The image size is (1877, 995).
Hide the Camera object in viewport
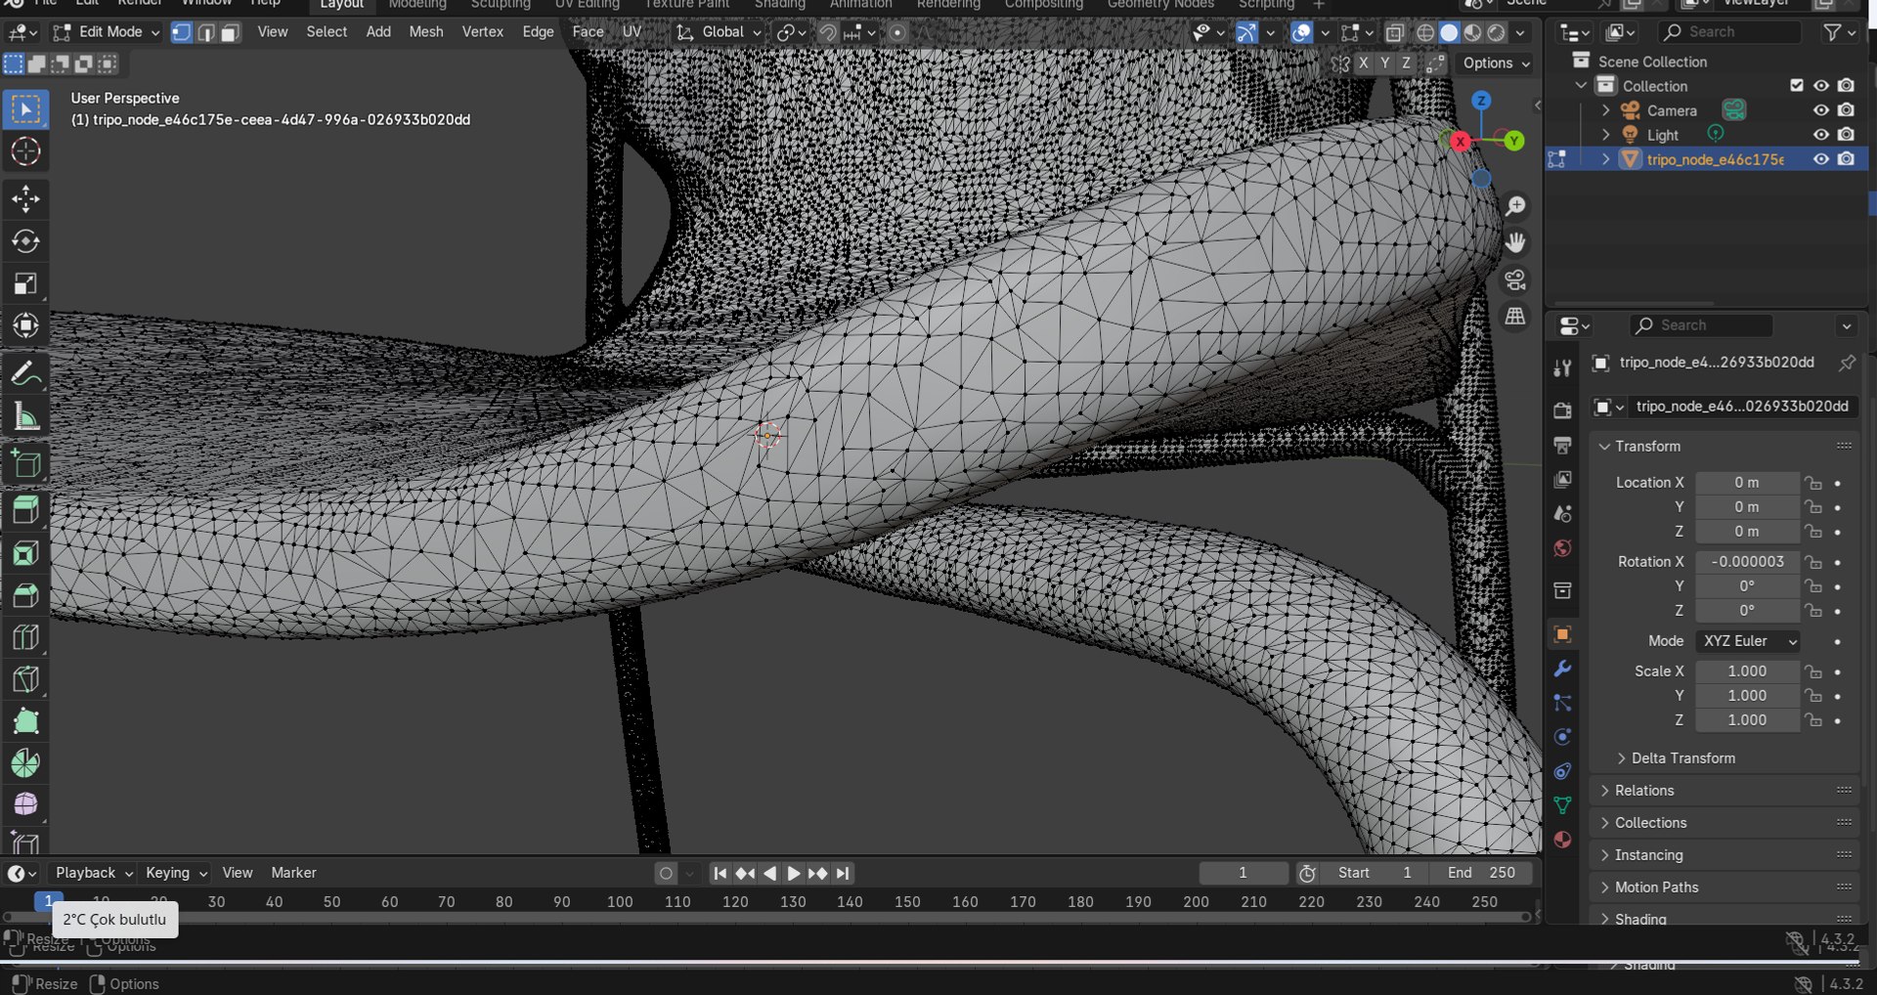click(x=1821, y=110)
